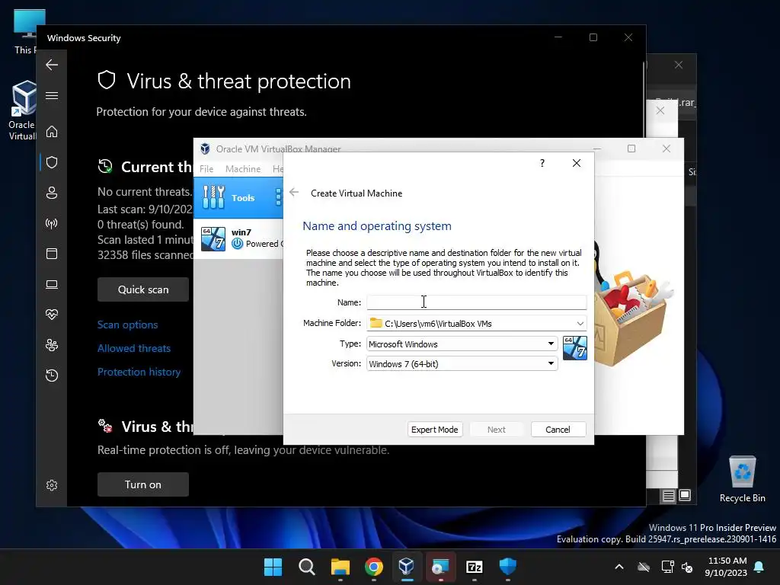780x585 pixels.
Task: Open the File menu in VirtualBox
Action: click(206, 168)
